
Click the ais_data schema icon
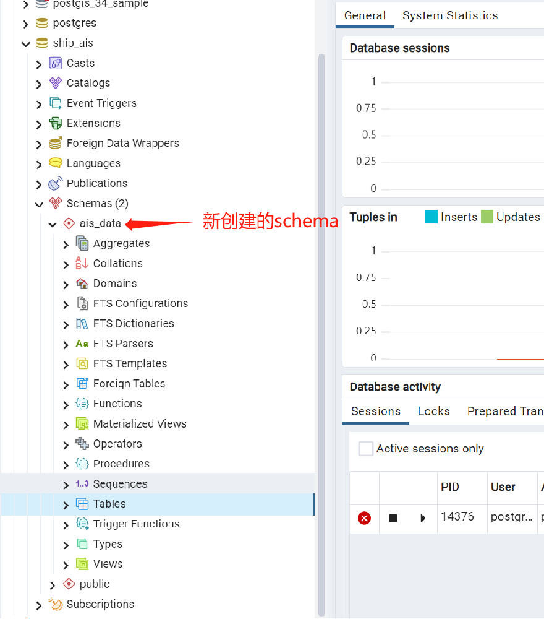pyautogui.click(x=69, y=223)
